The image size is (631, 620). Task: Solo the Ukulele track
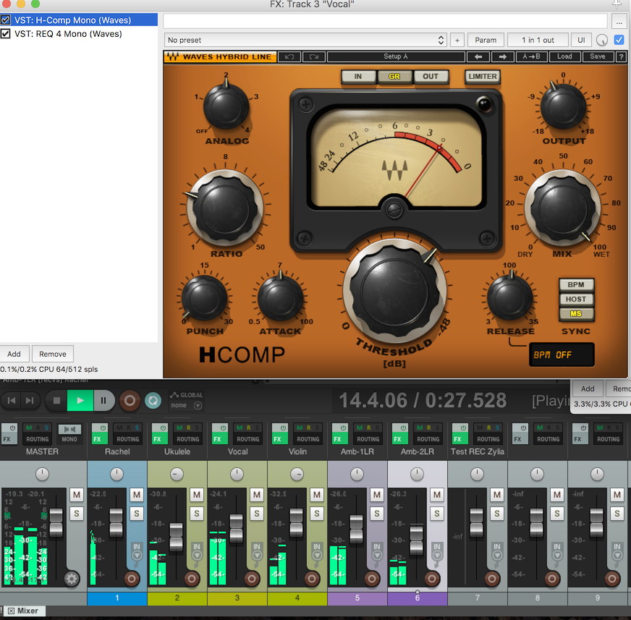point(196,514)
